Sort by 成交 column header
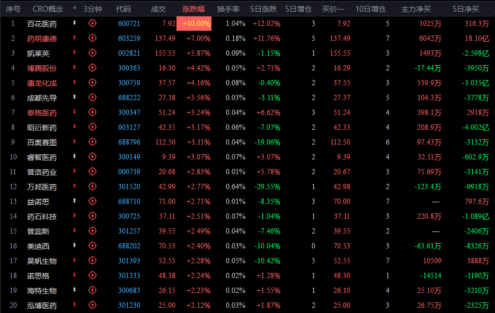Image resolution: width=495 pixels, height=313 pixels. 158,9
